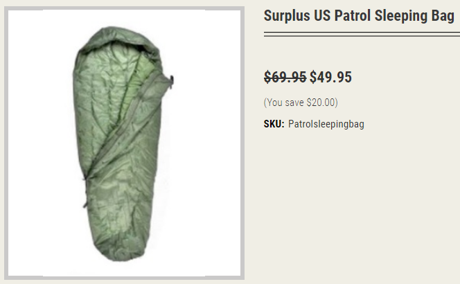This screenshot has height=284, width=460.
Task: Click the "$20.00" amount in the savings line
Action: click(321, 103)
